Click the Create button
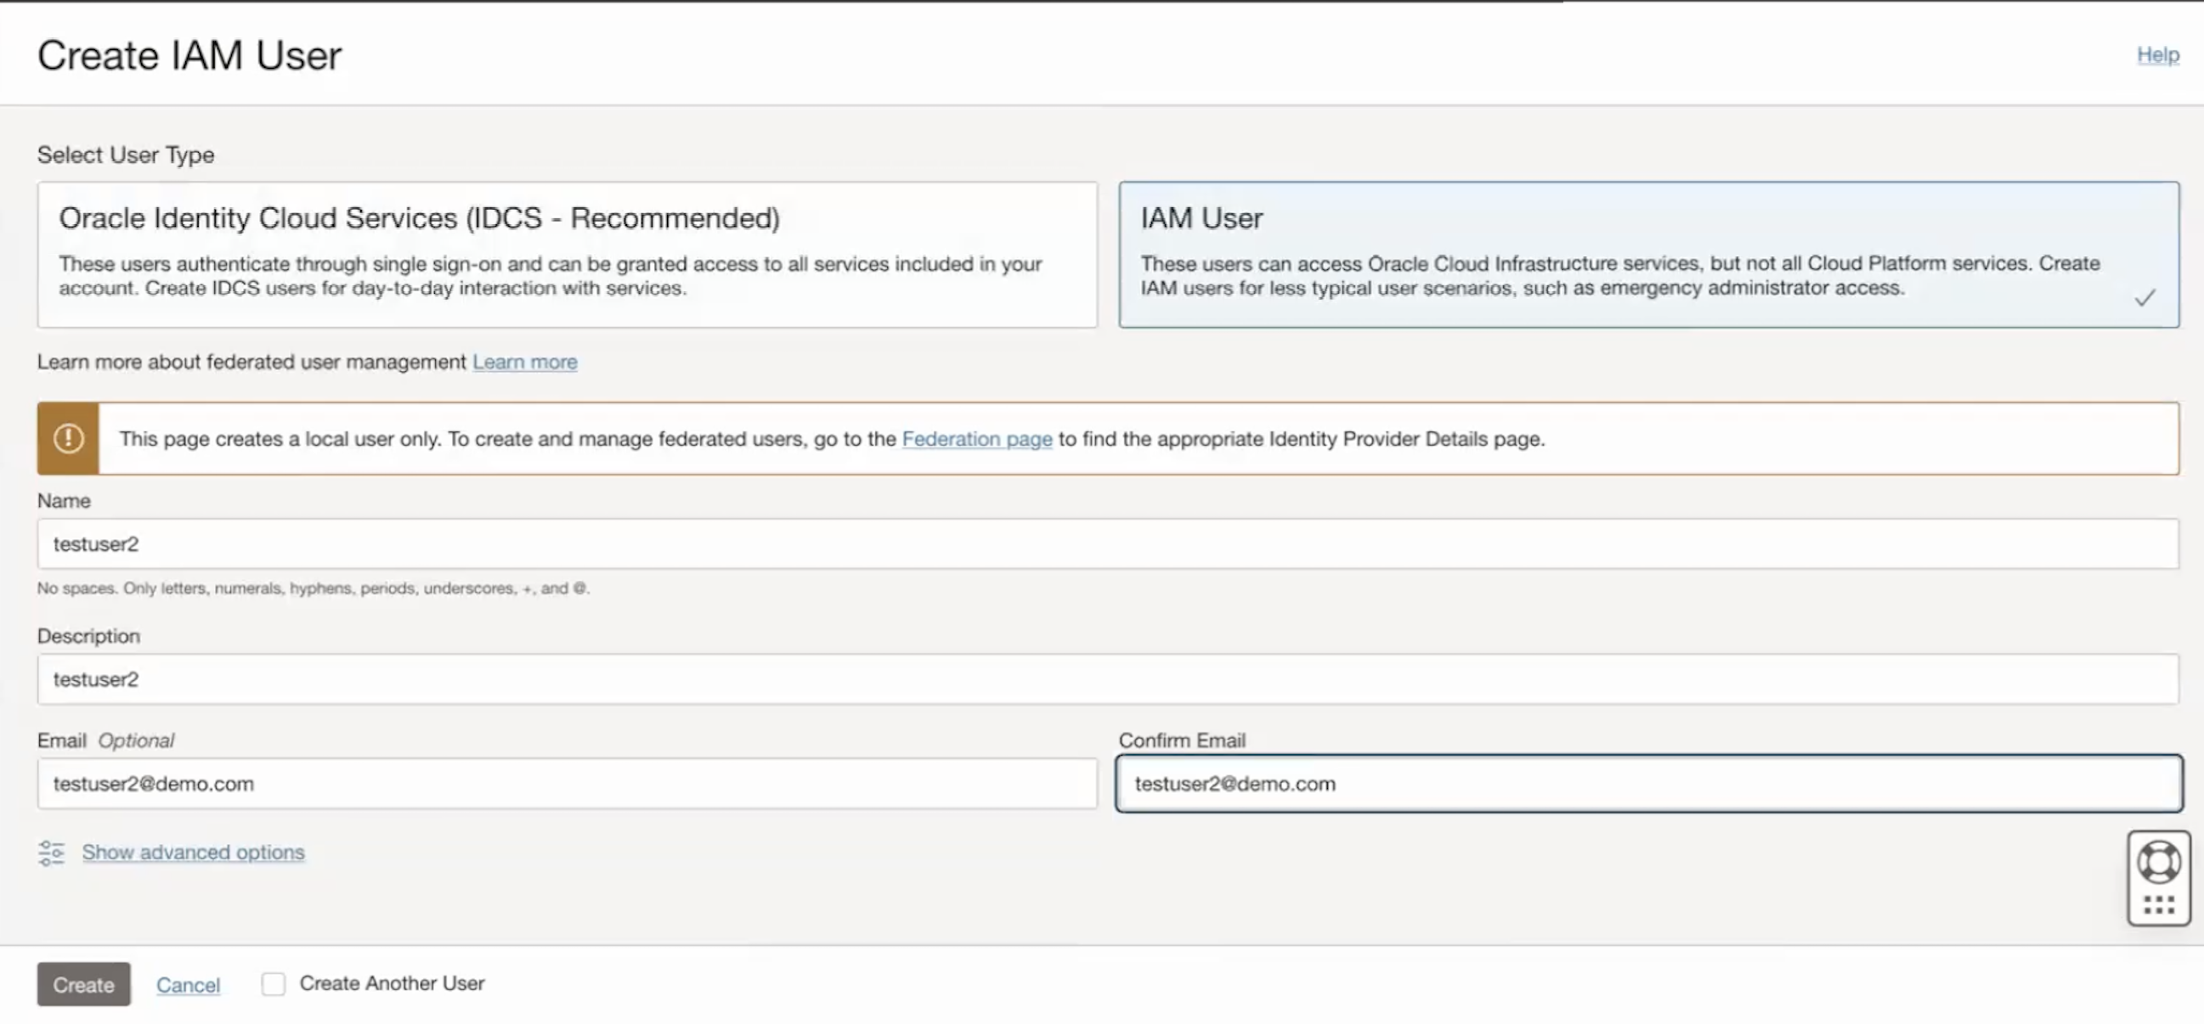This screenshot has width=2204, height=1024. (x=83, y=984)
